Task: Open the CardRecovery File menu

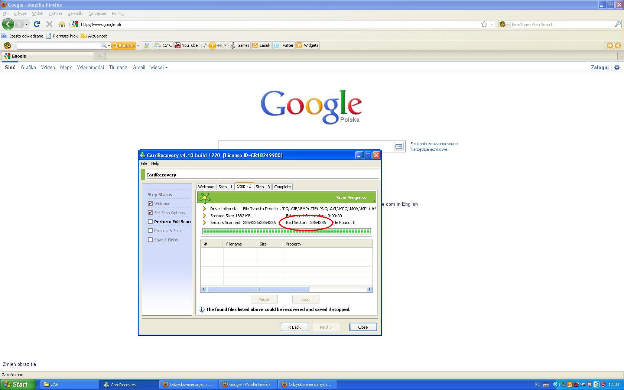Action: pyautogui.click(x=144, y=163)
